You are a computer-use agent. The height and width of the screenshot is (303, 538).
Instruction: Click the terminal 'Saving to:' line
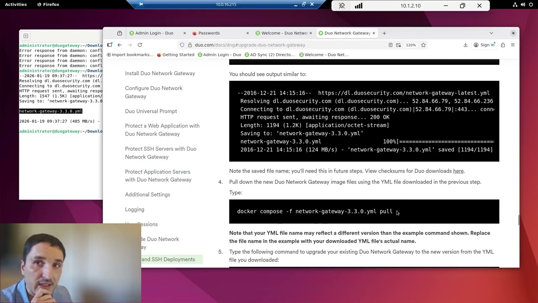(61, 101)
